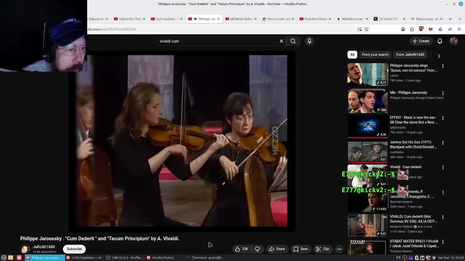This screenshot has width=465, height=261.
Task: Open clock showing Sat Mar 14
Action: tap(451, 258)
